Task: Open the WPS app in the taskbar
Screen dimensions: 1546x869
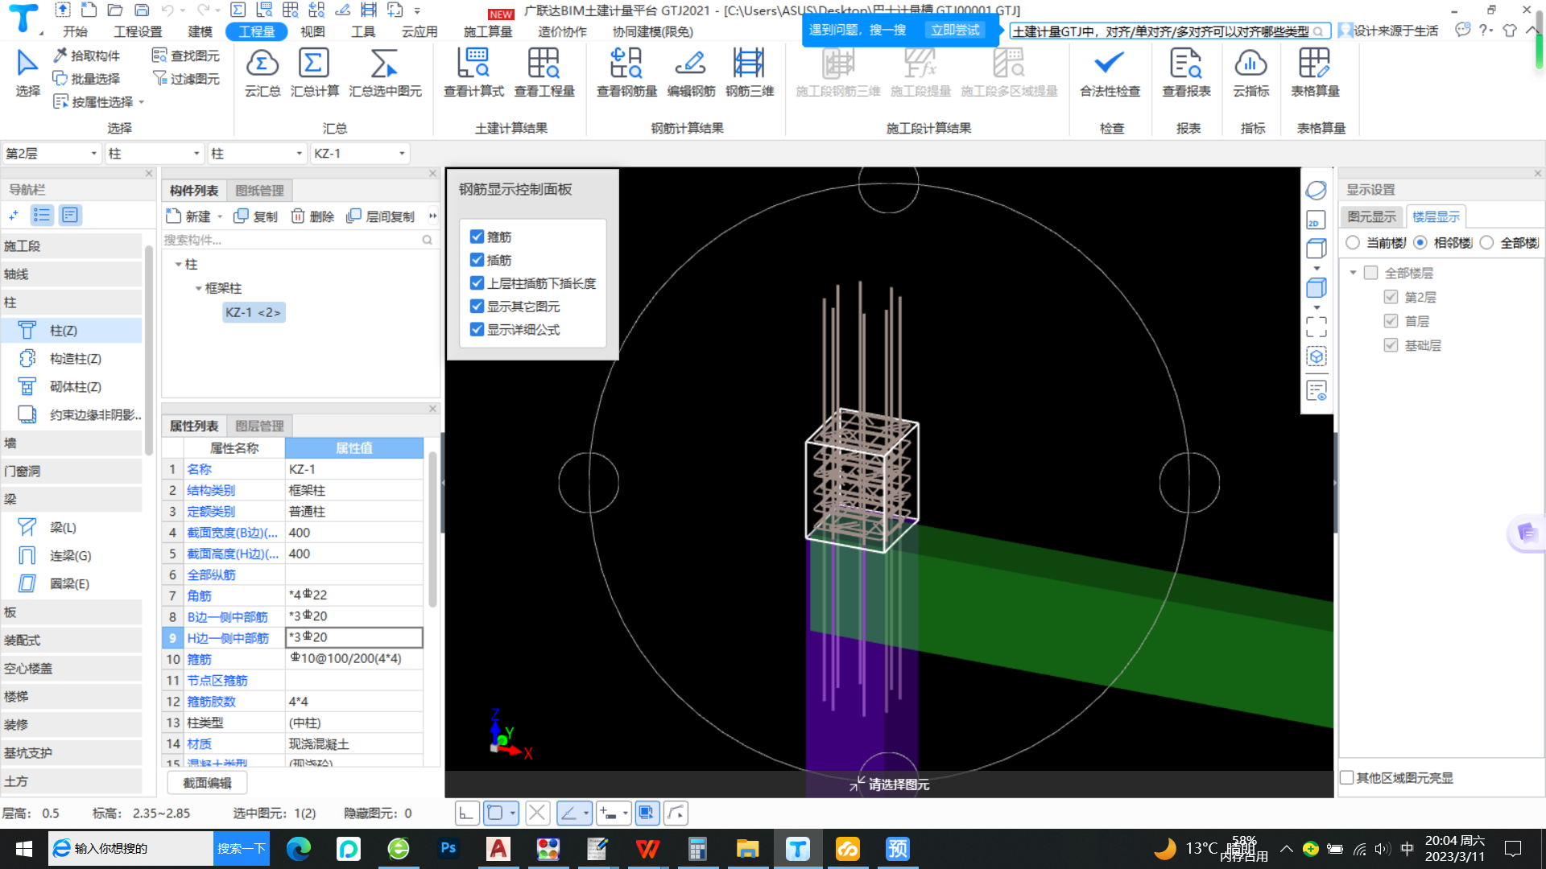Action: [647, 849]
